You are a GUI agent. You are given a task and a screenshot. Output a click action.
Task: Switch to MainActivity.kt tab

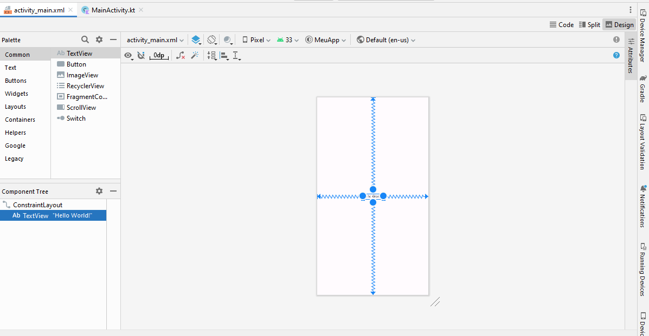point(113,10)
